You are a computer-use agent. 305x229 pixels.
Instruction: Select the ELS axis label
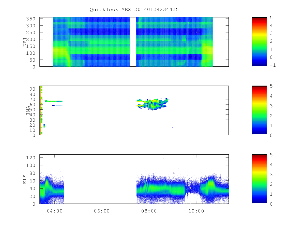tap(25, 179)
